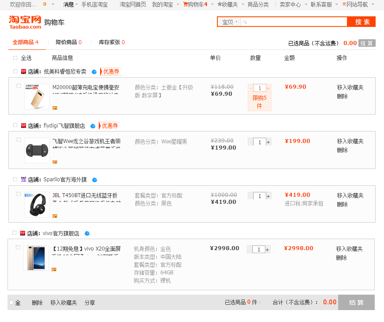Switch to the 降价商品 0 tab
The width and height of the screenshot is (384, 322).
(x=69, y=42)
